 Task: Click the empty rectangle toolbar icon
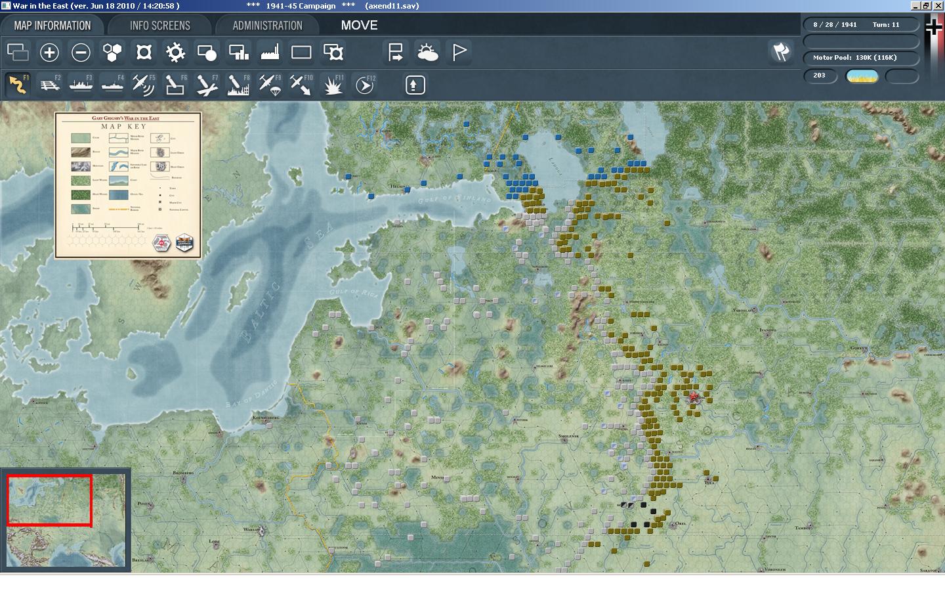tap(301, 52)
